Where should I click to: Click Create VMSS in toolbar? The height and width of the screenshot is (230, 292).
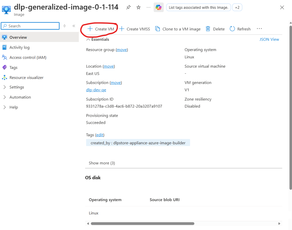(x=135, y=29)
